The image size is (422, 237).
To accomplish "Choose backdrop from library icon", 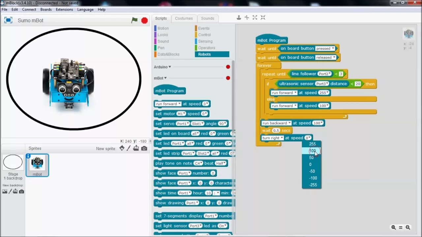I will (5, 191).
